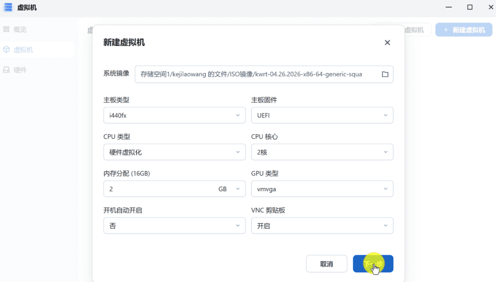Click the plus icon on 新建虚拟机 button

(446, 30)
